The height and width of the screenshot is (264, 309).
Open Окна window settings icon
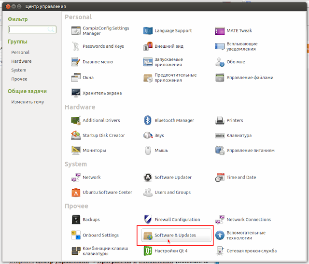[76, 77]
